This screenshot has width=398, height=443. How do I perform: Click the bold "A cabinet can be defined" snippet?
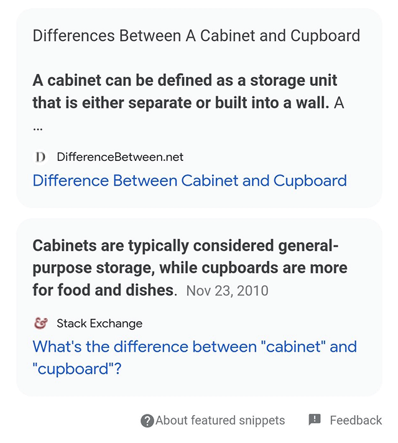185,81
